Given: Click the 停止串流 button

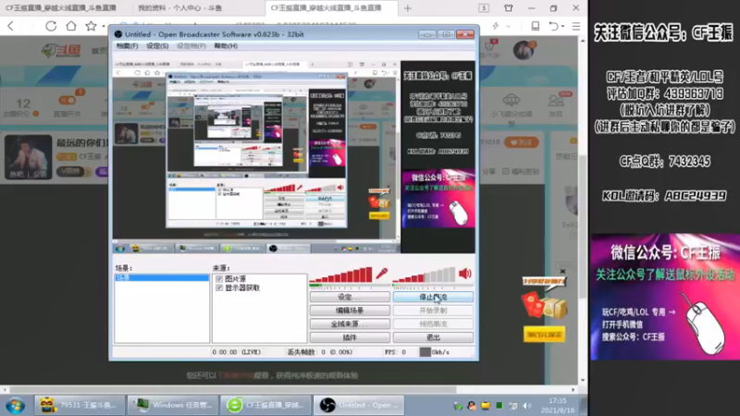Looking at the screenshot, I should pos(433,297).
